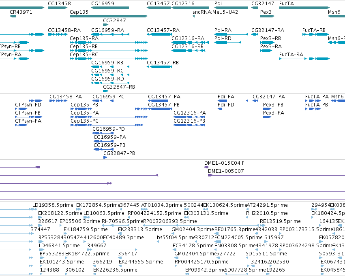345x276 pixels.
Task: Open the Pdi-PA protein label
Action: 226,97
